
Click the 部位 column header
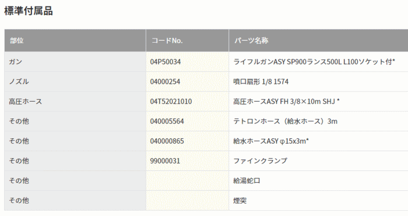pyautogui.click(x=75, y=40)
